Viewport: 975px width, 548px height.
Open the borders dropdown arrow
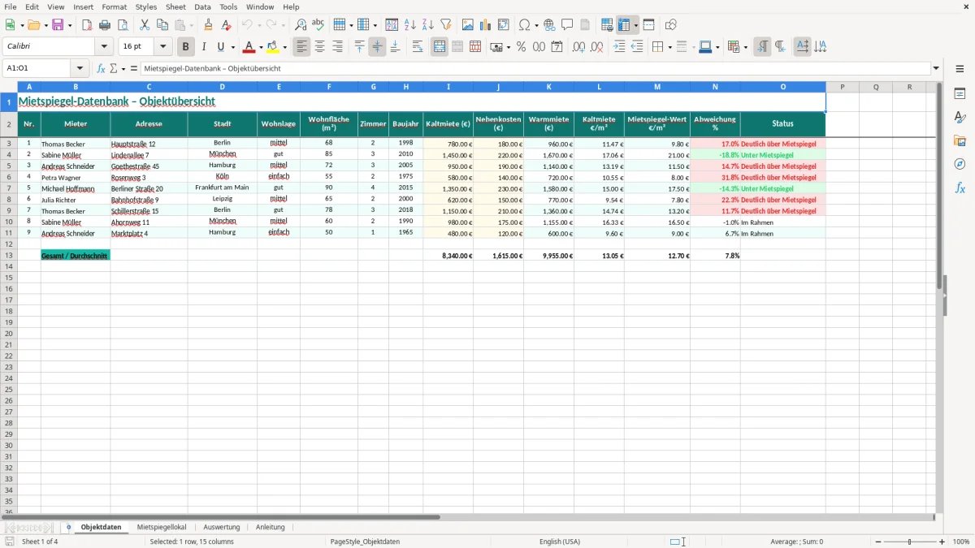(669, 47)
